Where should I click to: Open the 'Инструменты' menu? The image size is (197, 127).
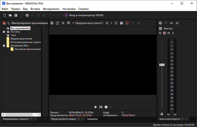click(51, 9)
